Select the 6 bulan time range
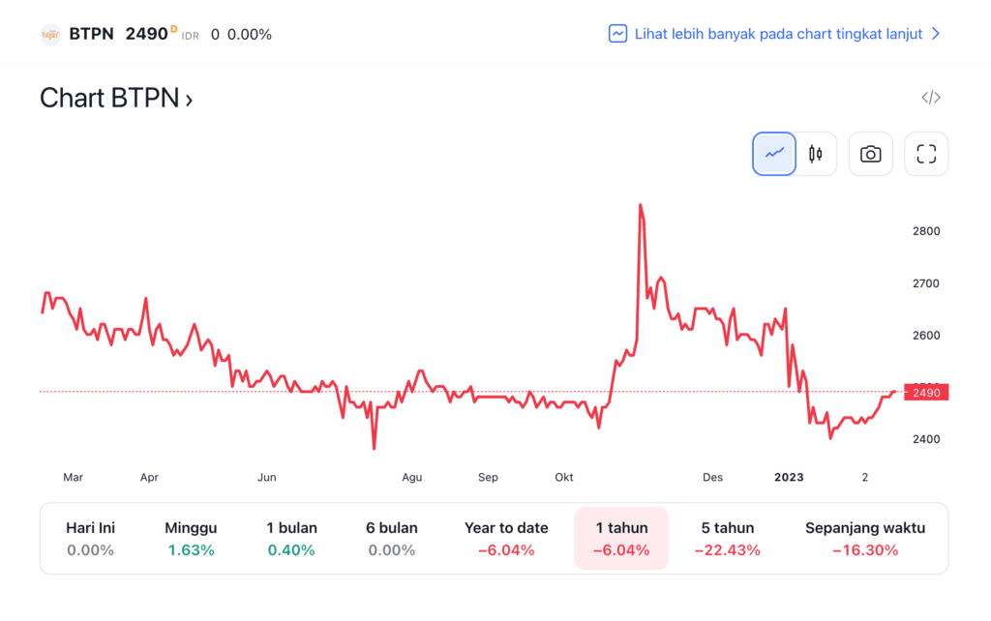This screenshot has height=621, width=991. 392,539
